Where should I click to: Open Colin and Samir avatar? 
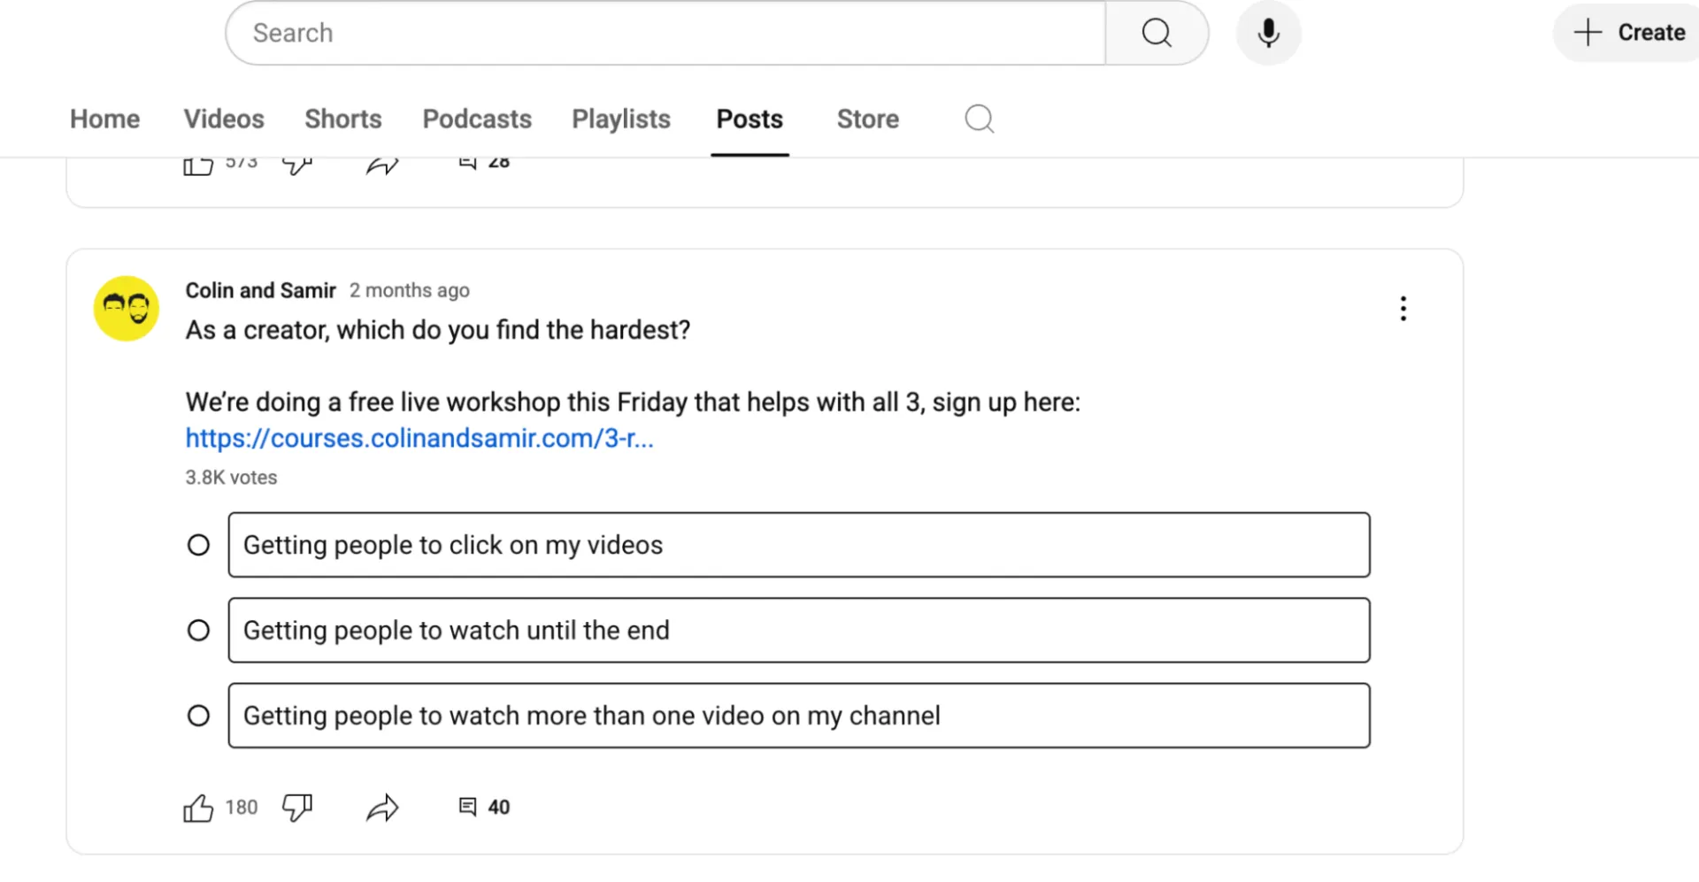pyautogui.click(x=127, y=308)
